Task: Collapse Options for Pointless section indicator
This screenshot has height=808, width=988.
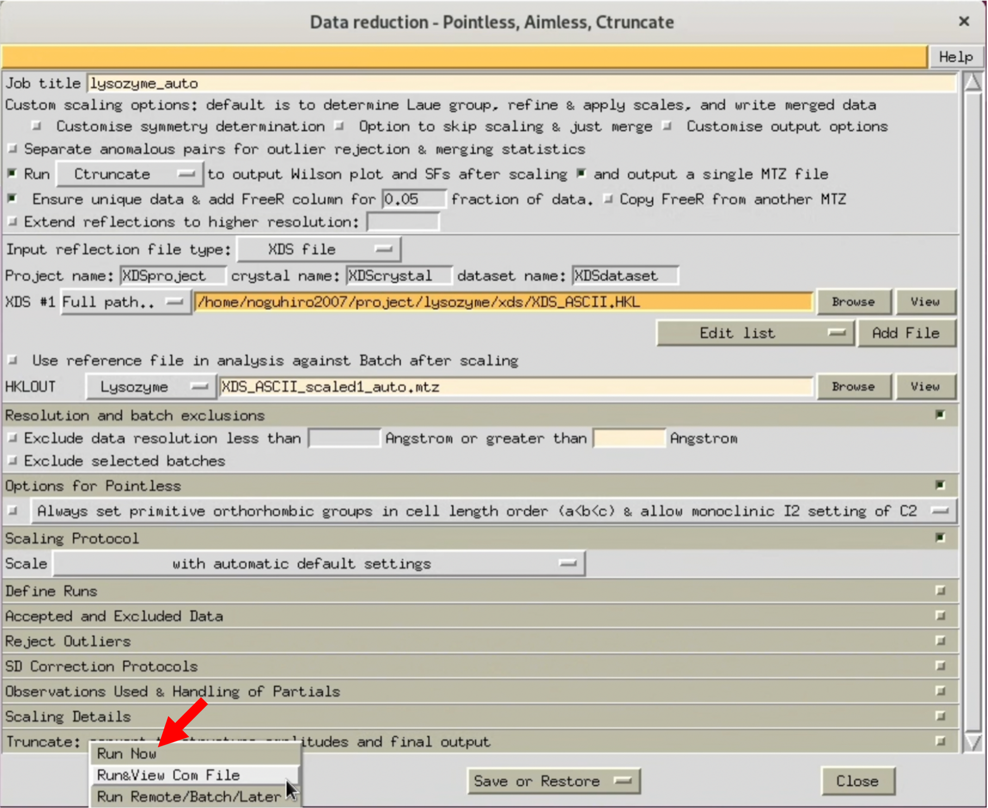Action: [x=940, y=485]
